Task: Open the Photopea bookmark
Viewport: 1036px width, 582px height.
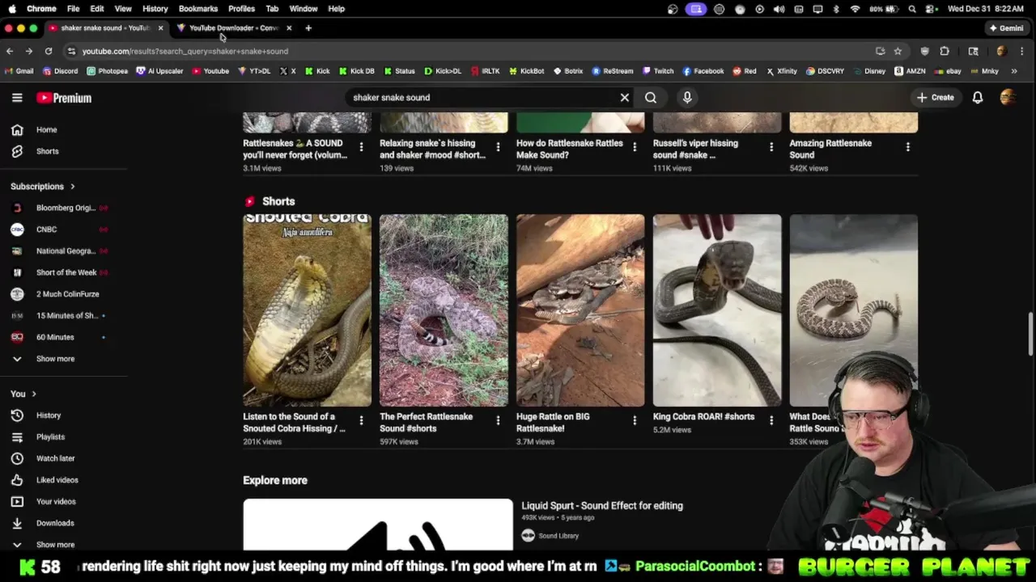Action: click(107, 71)
